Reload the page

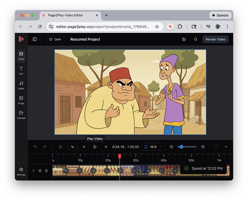[x=40, y=27]
